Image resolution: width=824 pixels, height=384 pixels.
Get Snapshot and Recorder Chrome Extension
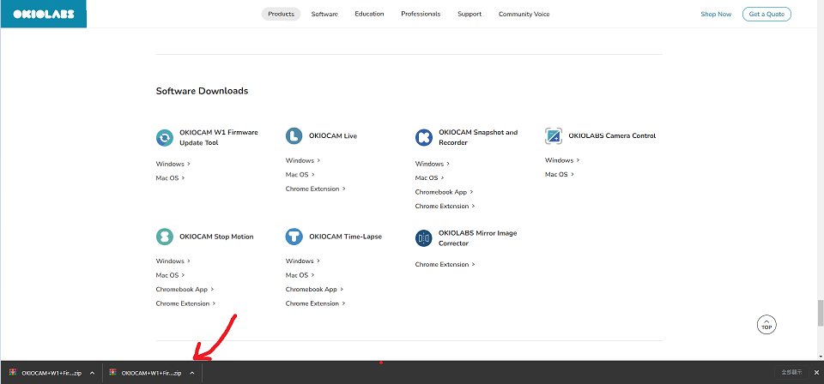[445, 207]
